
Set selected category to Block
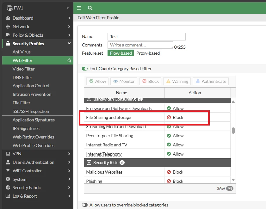tap(151, 81)
